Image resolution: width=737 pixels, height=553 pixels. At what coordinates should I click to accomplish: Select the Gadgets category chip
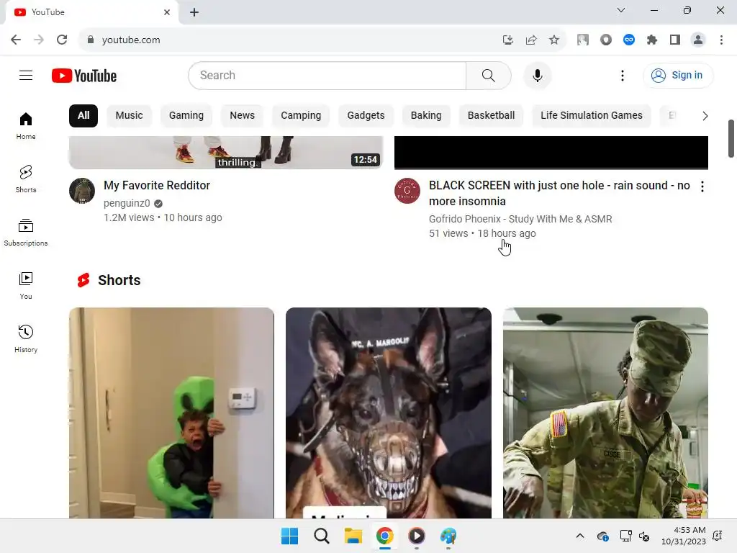click(366, 116)
